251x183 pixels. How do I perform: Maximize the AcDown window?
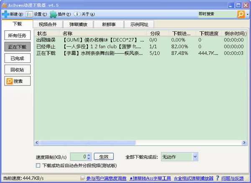click(238, 5)
